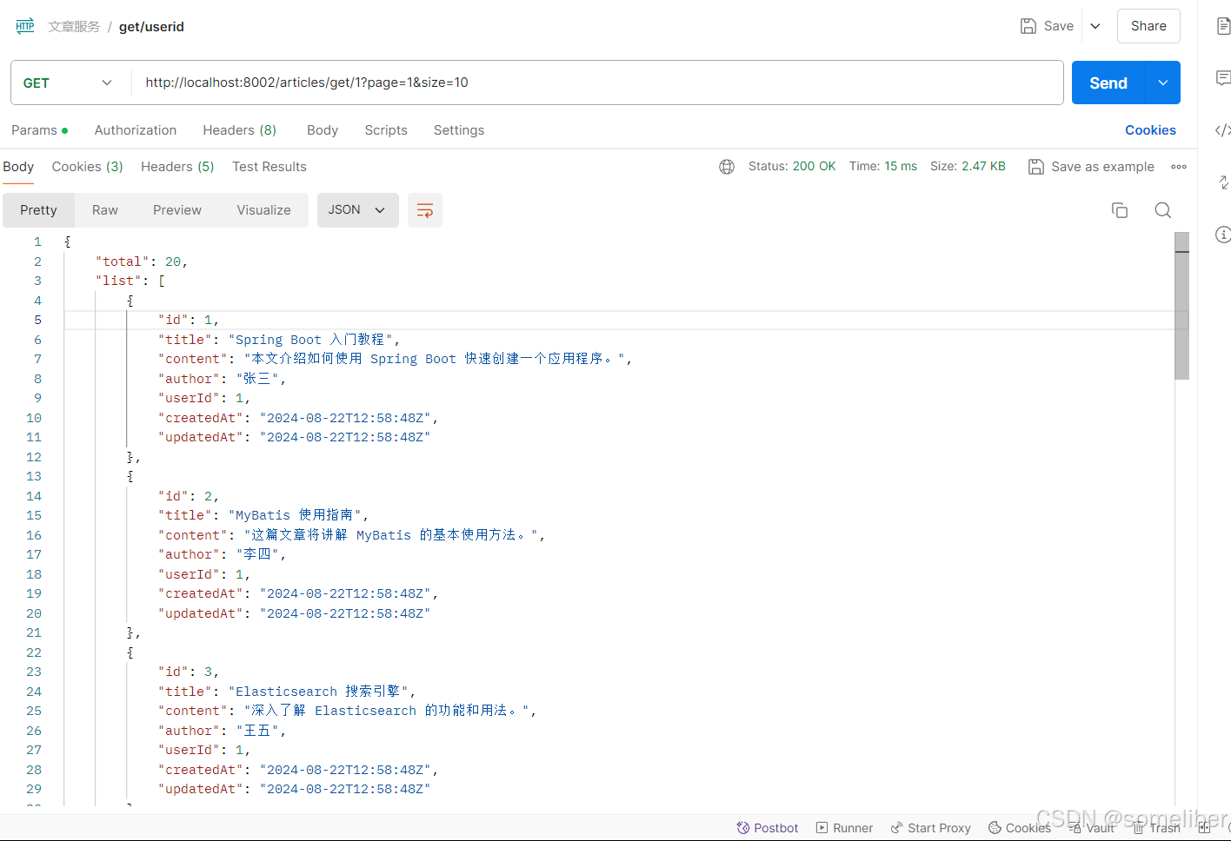Switch to the request Body tab
The image size is (1231, 841).
click(323, 130)
